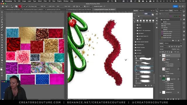The height and width of the screenshot is (105, 187).
Task: Apply the Solid Color Overlay style
Action: (168, 32)
